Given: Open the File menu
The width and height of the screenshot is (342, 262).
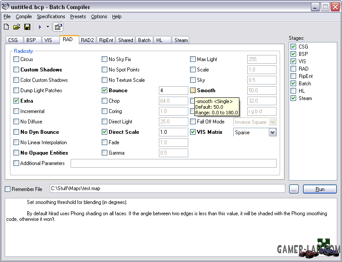Looking at the screenshot, I should coord(7,16).
